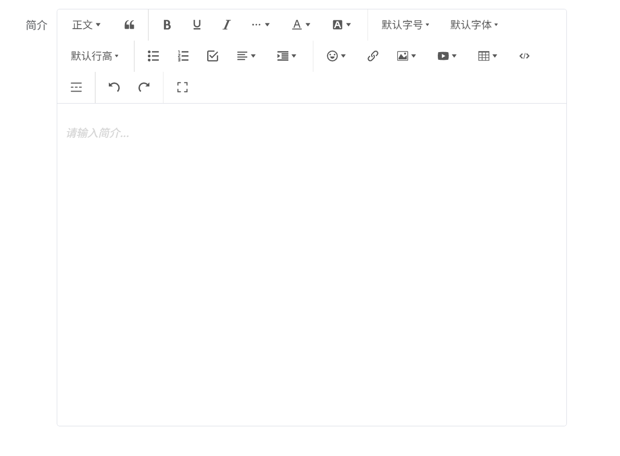
Task: Insert a numbered list
Action: point(183,56)
